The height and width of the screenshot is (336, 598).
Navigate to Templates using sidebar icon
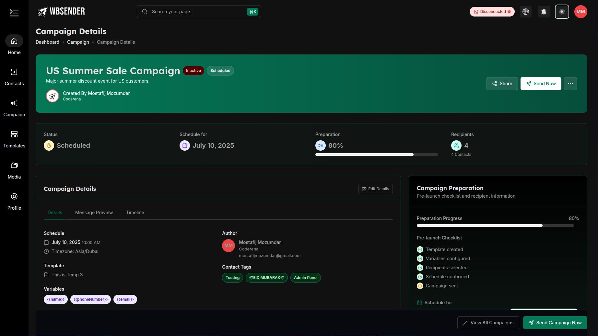(14, 139)
